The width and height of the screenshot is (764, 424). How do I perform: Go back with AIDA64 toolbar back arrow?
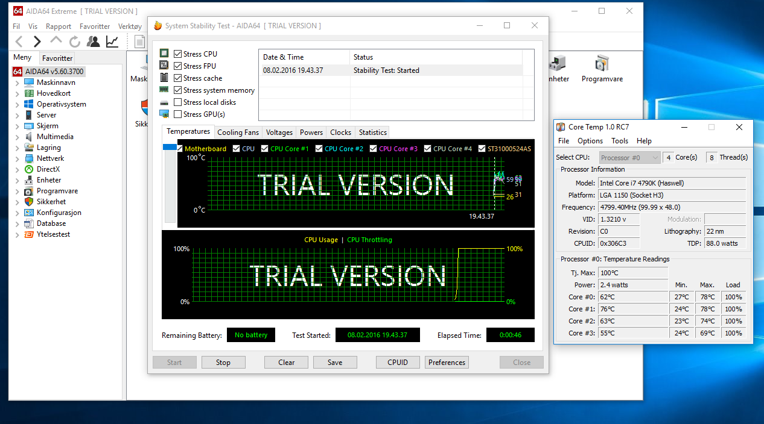click(x=19, y=42)
